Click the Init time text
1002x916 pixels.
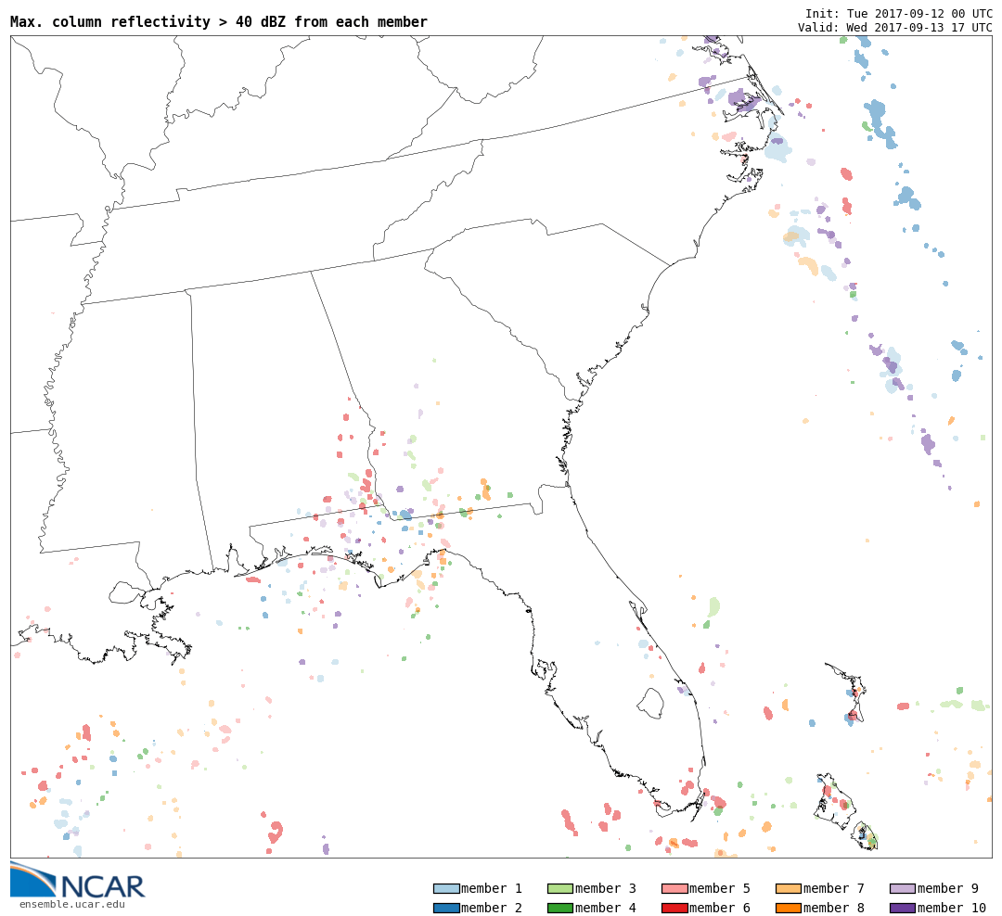898,13
